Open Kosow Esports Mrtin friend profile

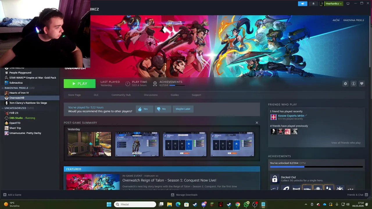(291, 116)
